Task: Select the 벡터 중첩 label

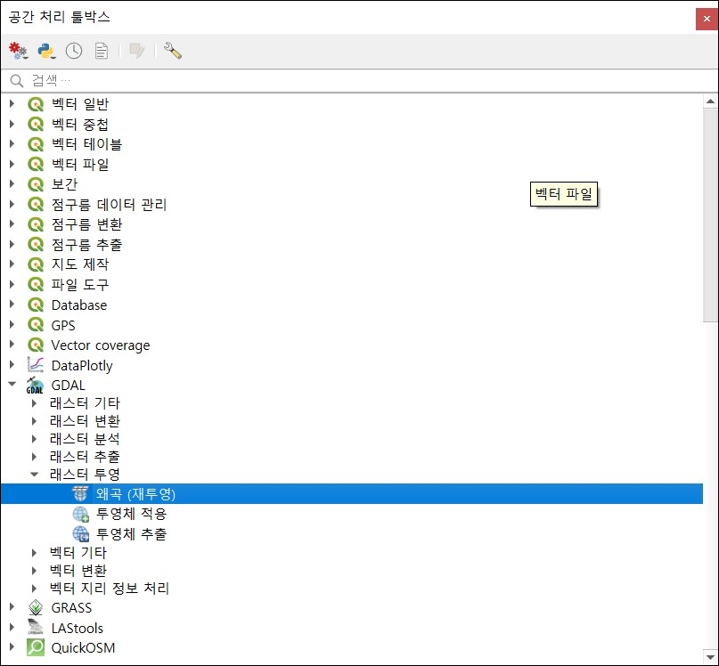Action: point(80,125)
